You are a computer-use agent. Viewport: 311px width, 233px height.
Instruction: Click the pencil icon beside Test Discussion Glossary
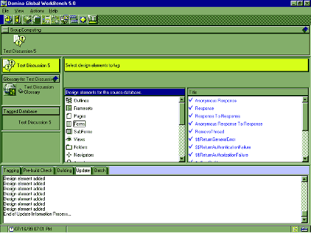[21, 91]
